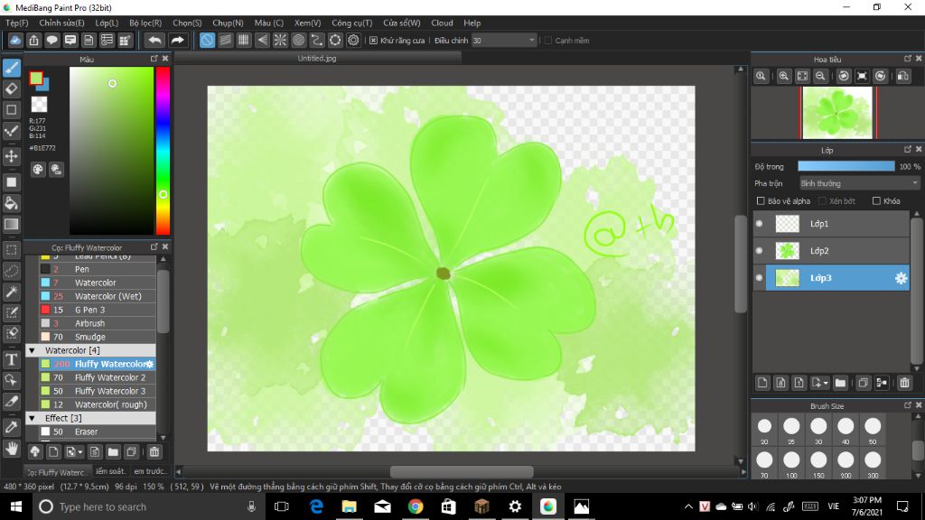Open Chrome from the Windows taskbar

tap(416, 506)
